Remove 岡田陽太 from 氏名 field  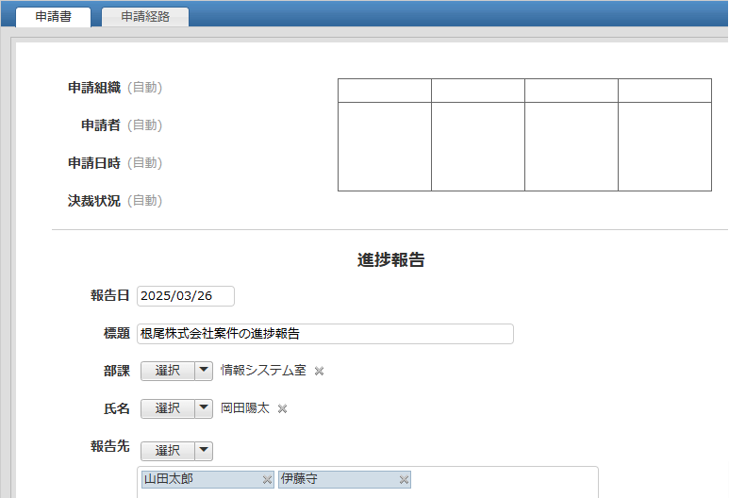[282, 408]
